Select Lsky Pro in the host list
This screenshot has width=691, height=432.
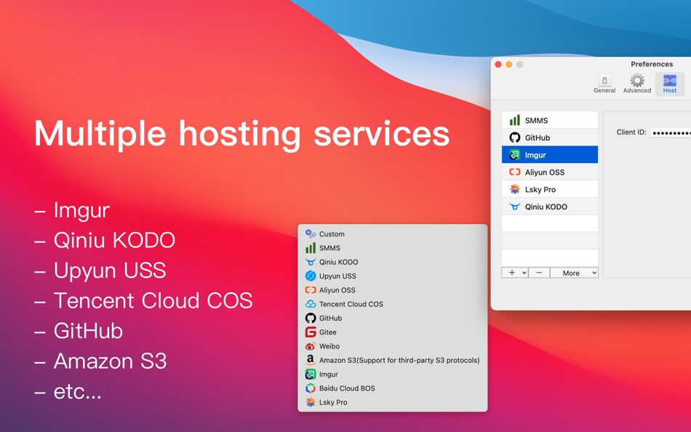550,189
